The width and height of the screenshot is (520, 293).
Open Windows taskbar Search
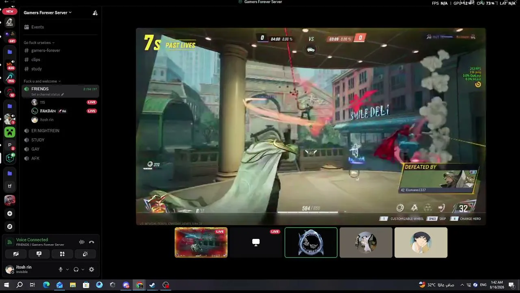tap(19, 285)
